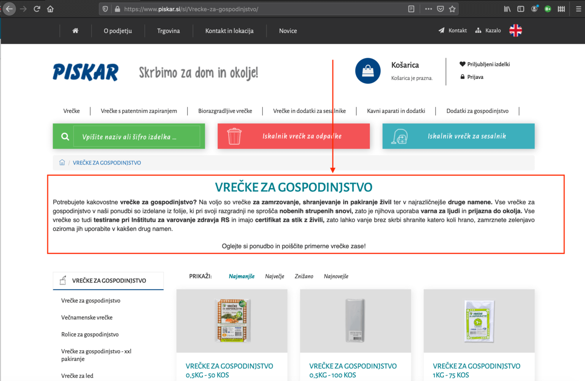
Task: Switch language using the UK flag
Action: tap(516, 30)
